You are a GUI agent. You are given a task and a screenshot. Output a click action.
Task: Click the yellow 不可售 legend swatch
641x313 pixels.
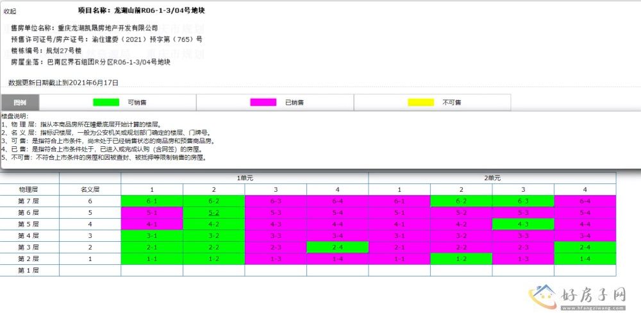point(420,102)
